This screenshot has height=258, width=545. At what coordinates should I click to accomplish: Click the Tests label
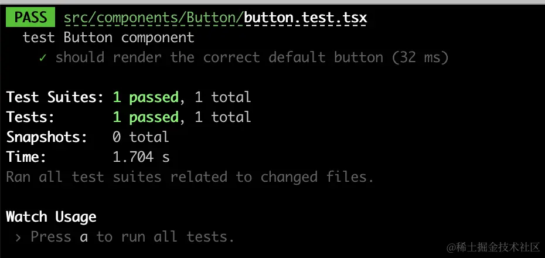[x=30, y=117]
